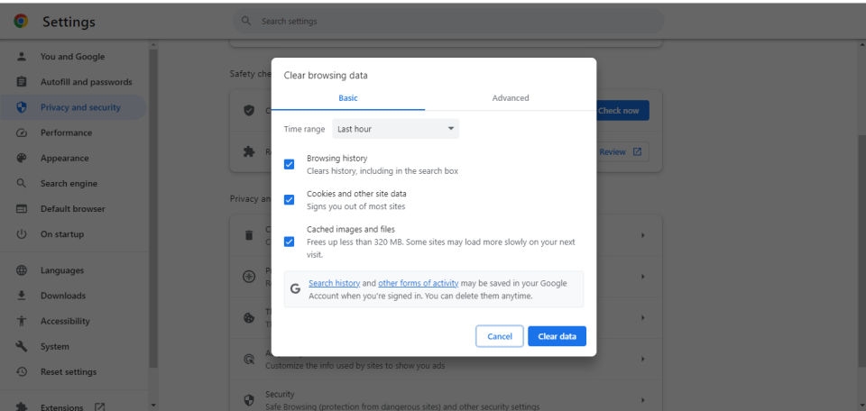Open Appearance palette icon in sidebar
The width and height of the screenshot is (866, 411).
pyautogui.click(x=22, y=158)
